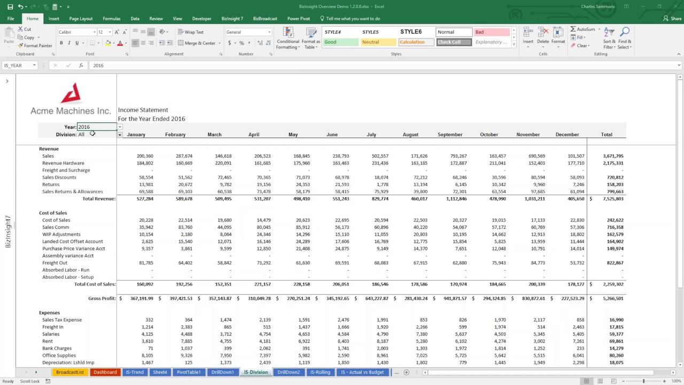Click the Increase Indent icon
684x385 pixels.
pos(170,43)
